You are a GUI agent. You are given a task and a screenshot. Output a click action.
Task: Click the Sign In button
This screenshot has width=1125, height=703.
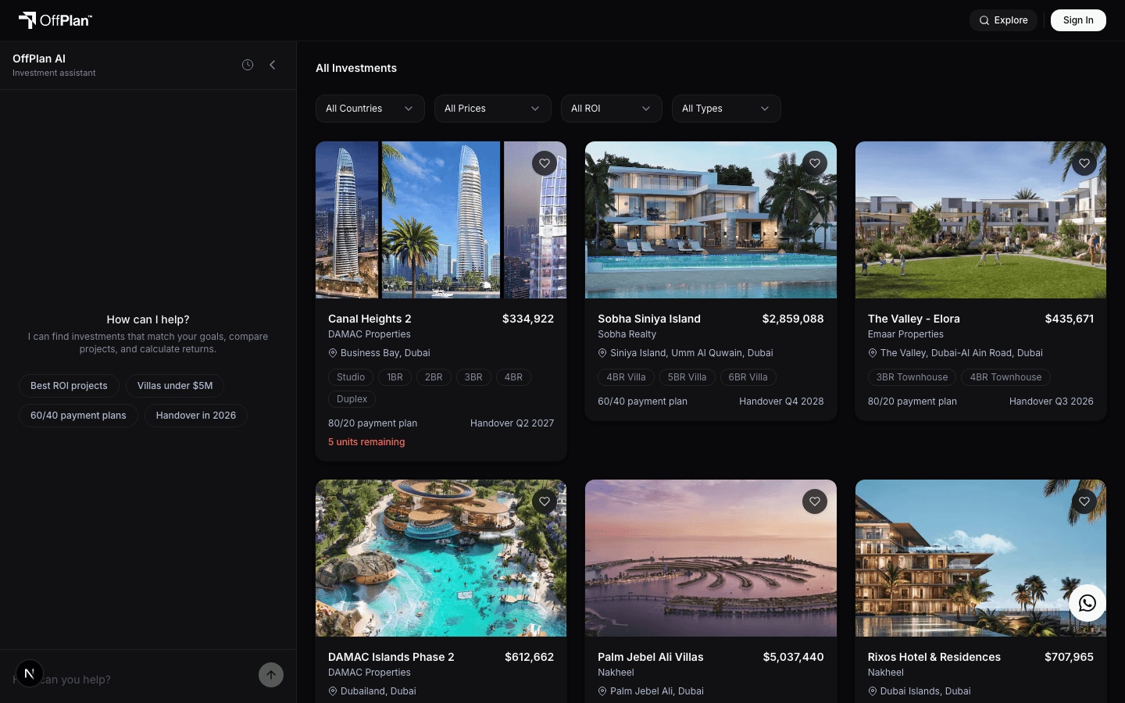[x=1078, y=20]
